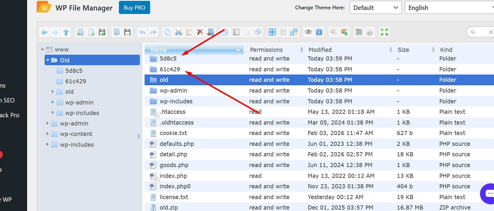Cut selected item with scissors icon

178,32
